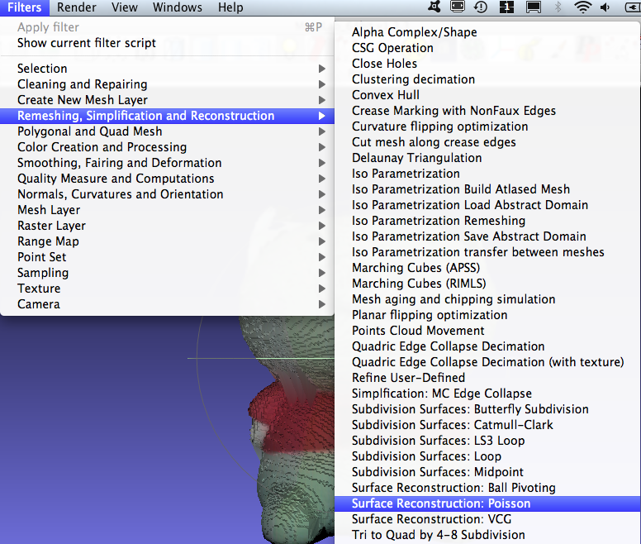Expand Smoothing, Fairing and Deformation arrow

click(322, 163)
